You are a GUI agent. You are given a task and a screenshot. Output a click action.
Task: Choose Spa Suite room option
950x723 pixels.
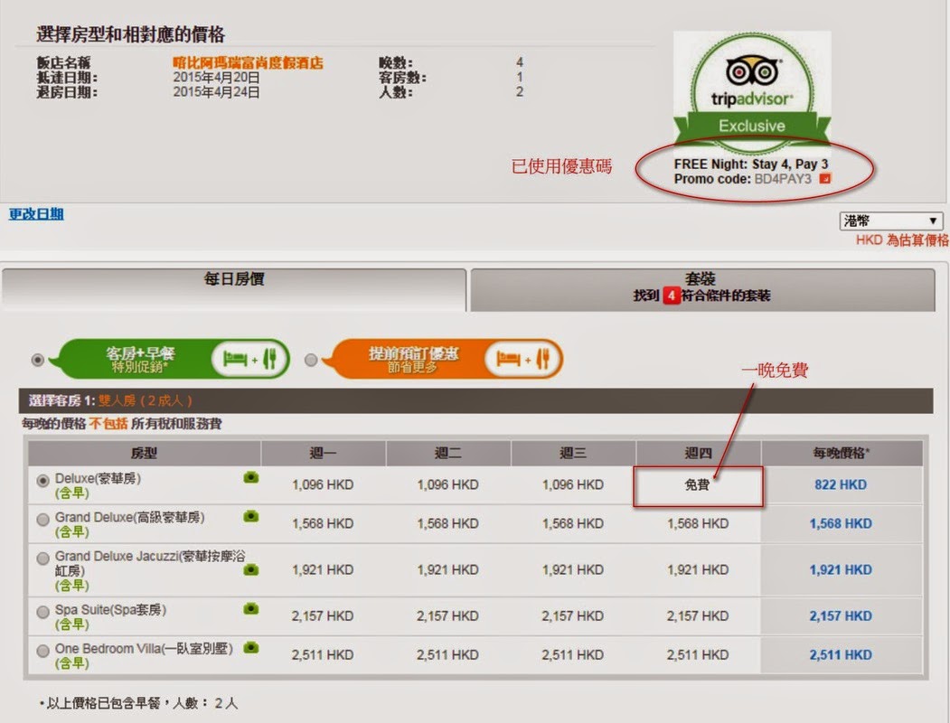[42, 612]
